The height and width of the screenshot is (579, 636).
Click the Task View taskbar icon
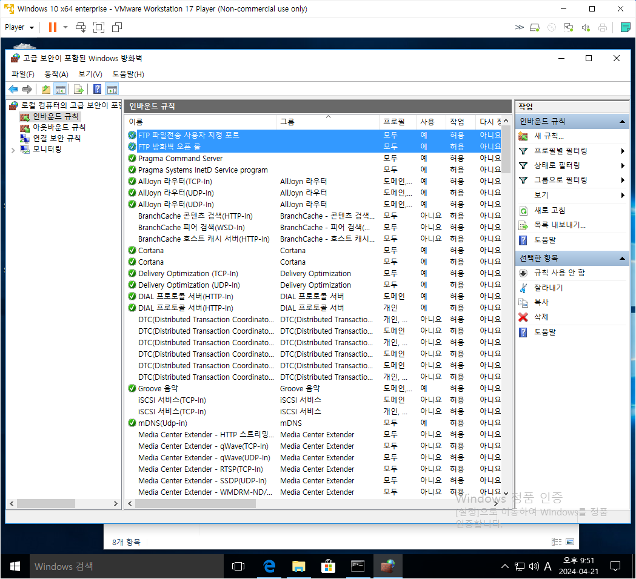pos(238,566)
